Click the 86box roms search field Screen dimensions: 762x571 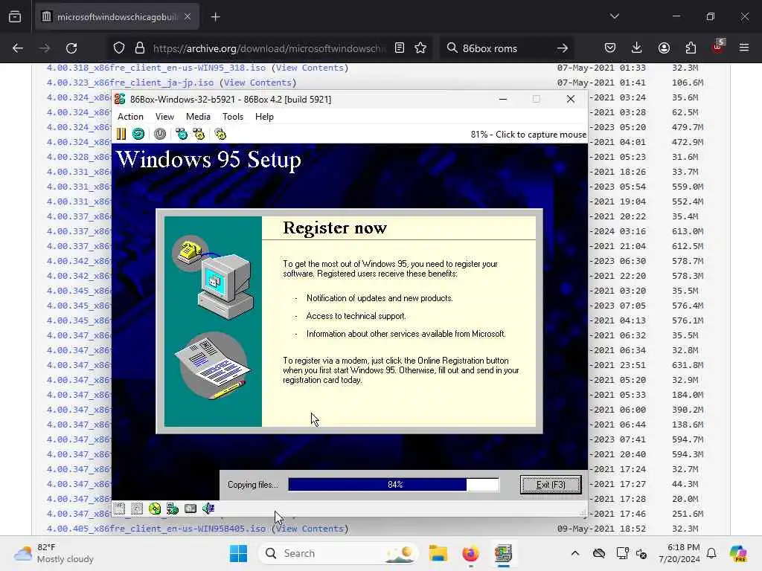(505, 48)
